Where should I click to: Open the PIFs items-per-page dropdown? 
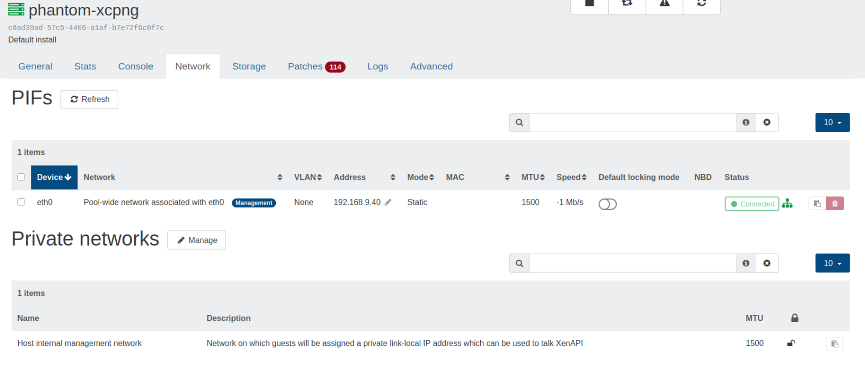point(832,123)
